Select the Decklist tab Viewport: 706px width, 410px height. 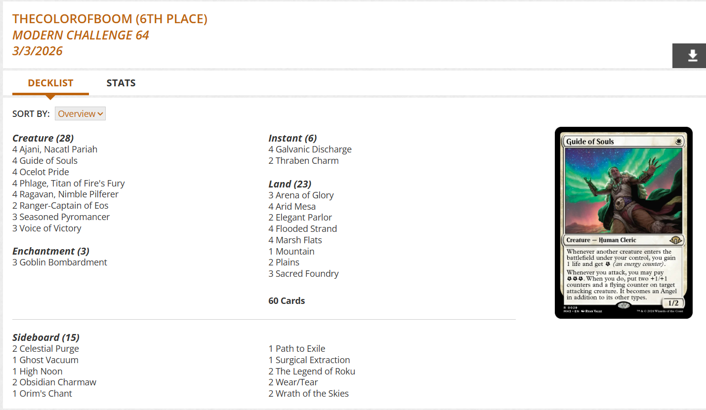(x=50, y=83)
